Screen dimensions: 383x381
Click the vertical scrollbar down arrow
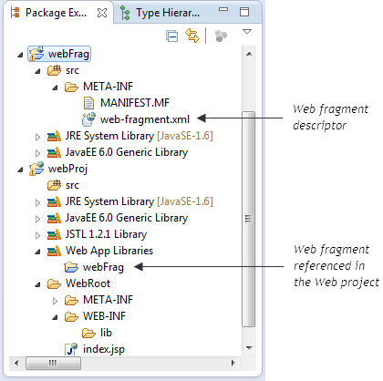click(x=249, y=348)
